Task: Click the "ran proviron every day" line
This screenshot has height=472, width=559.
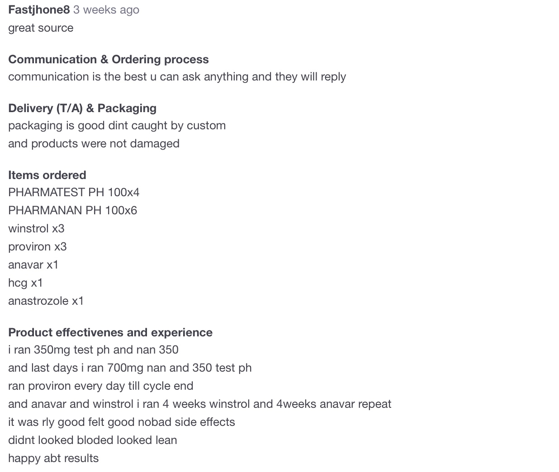Action: pyautogui.click(x=100, y=386)
